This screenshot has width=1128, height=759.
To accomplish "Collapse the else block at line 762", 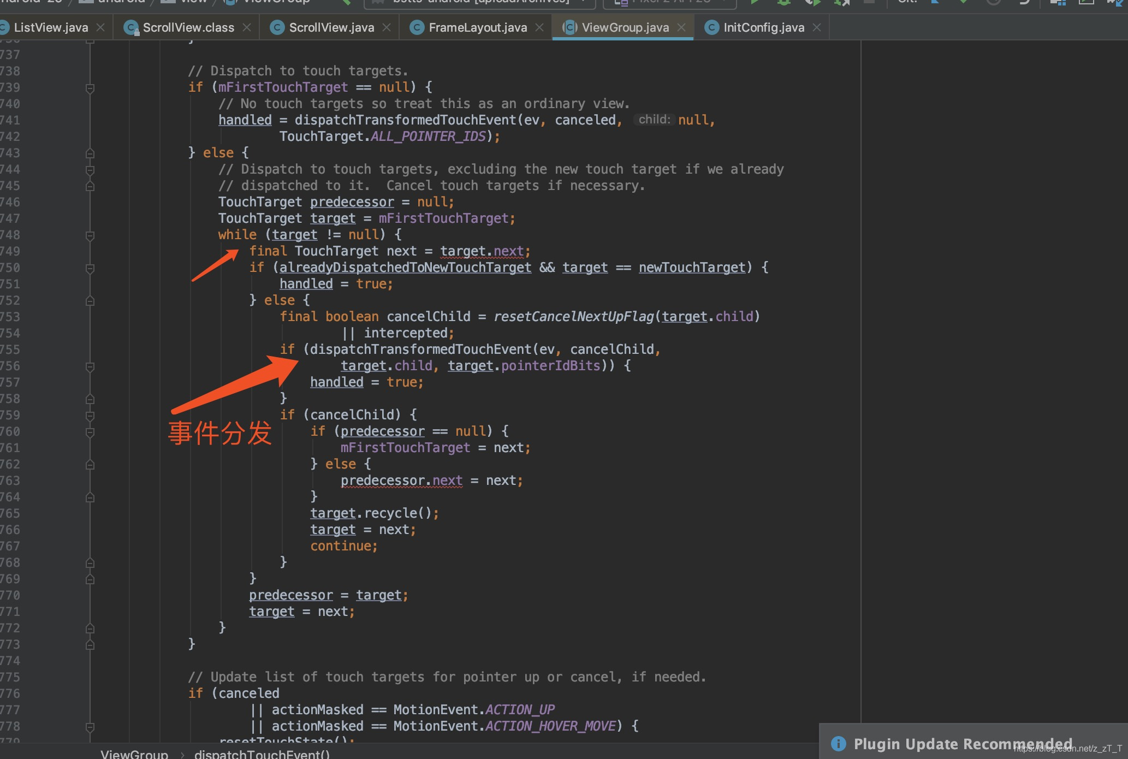I will pos(90,465).
